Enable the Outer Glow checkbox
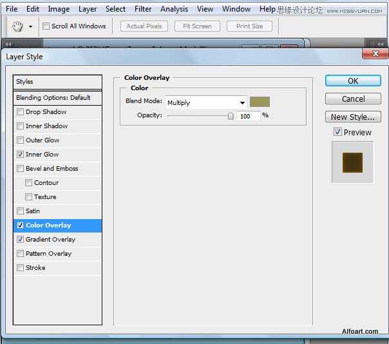 tap(20, 140)
